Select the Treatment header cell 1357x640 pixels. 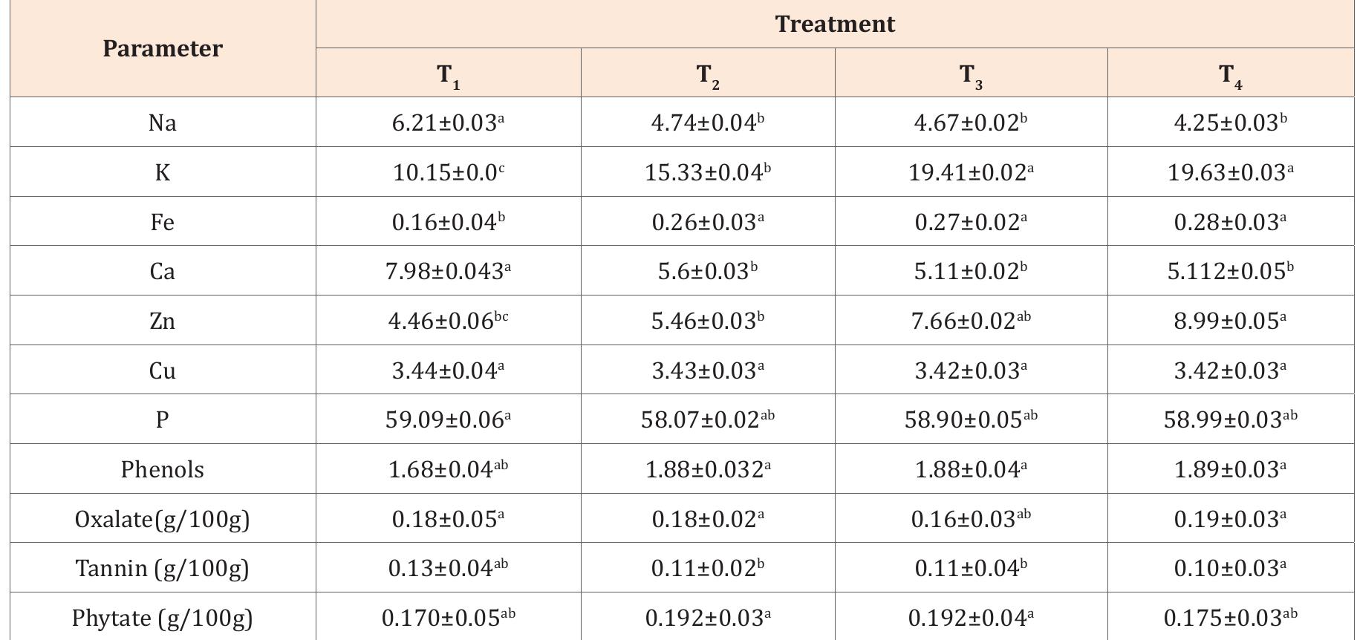point(835,24)
